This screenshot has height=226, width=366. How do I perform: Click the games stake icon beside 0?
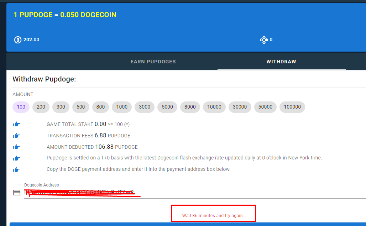coord(264,40)
